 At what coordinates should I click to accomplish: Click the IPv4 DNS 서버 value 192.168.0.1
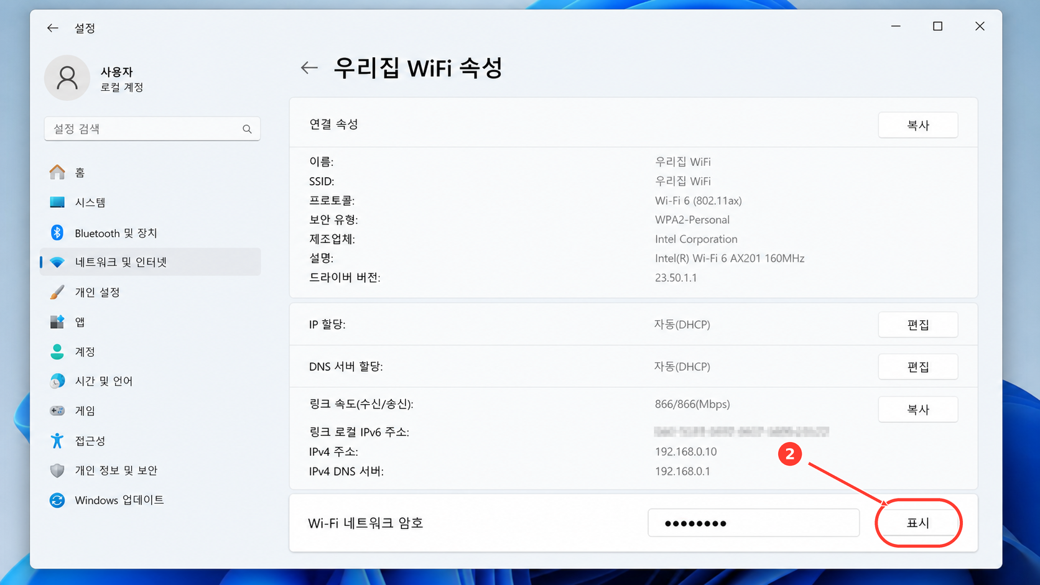682,471
